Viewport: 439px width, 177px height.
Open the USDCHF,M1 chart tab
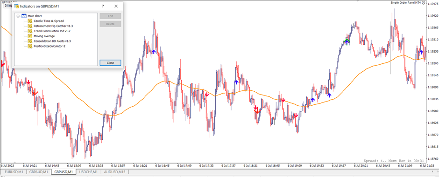88,172
